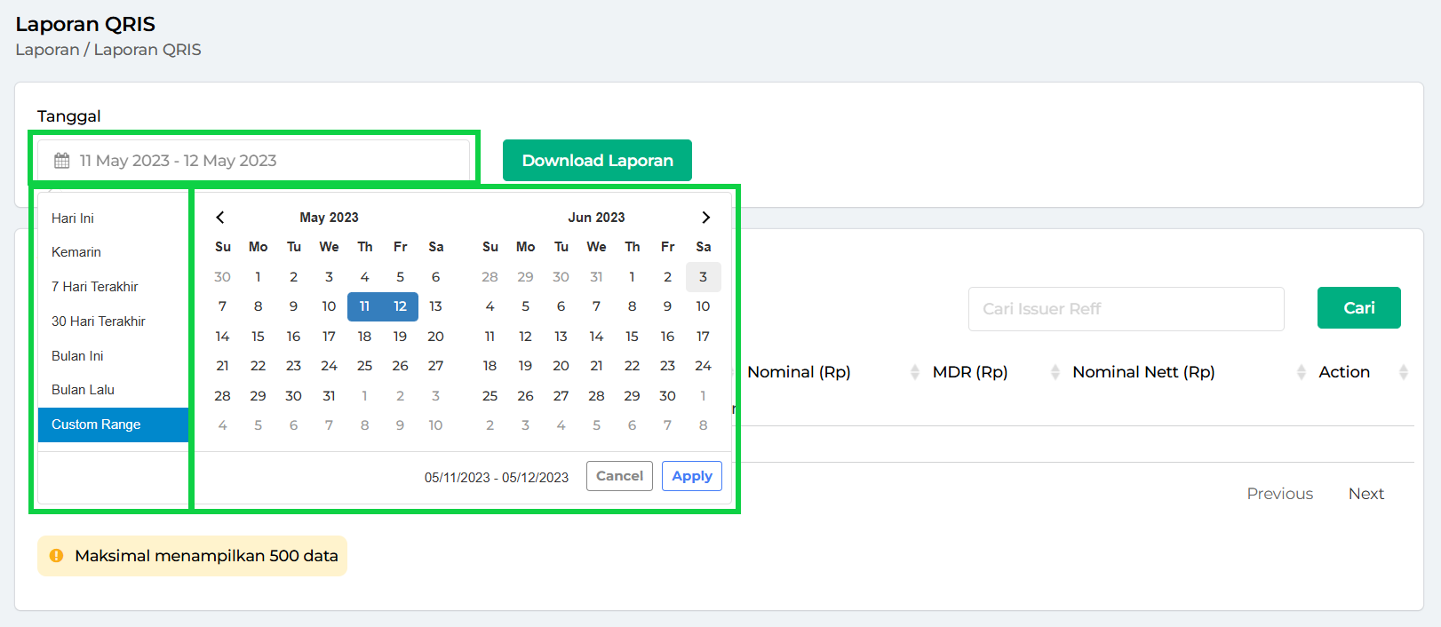Select June 3 in Jun 2023 calendar
Screen dimensions: 1441x627
click(x=704, y=277)
